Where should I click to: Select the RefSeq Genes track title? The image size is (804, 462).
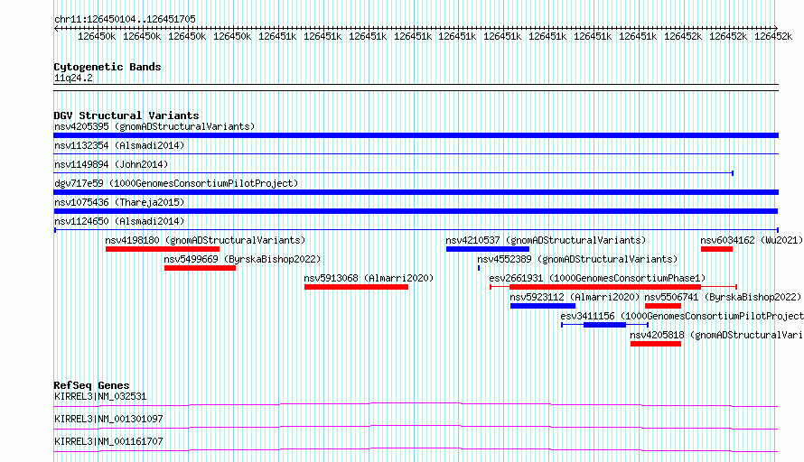click(x=91, y=385)
